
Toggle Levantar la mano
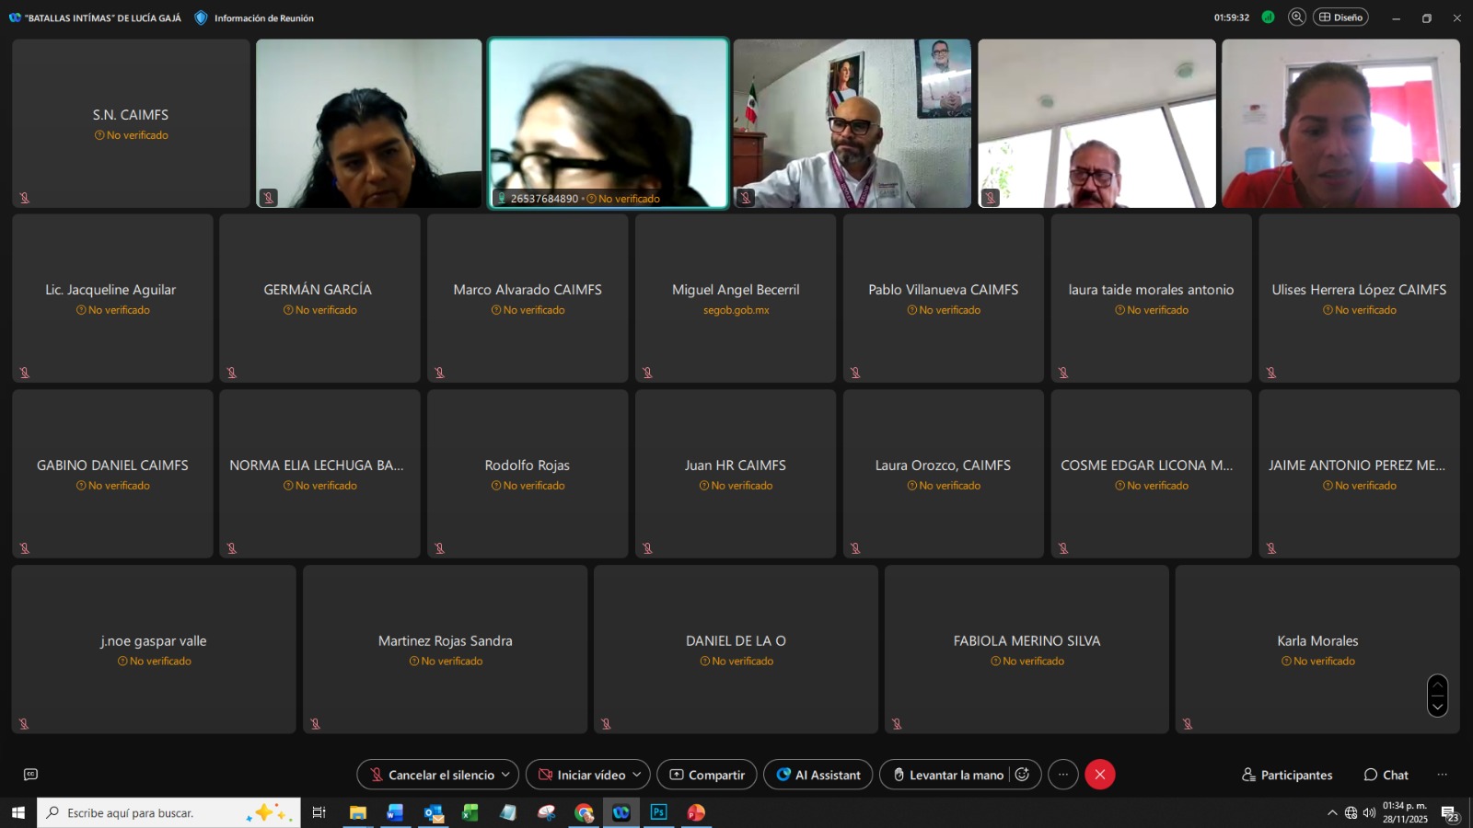pos(948,775)
